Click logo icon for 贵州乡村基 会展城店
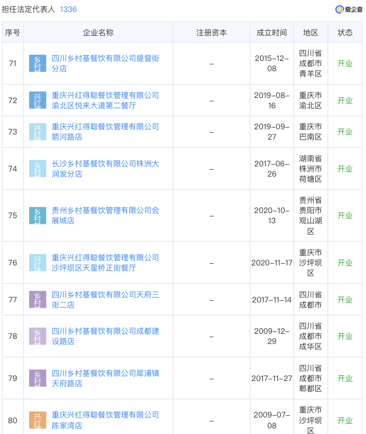This screenshot has height=434, width=366. 38,215
